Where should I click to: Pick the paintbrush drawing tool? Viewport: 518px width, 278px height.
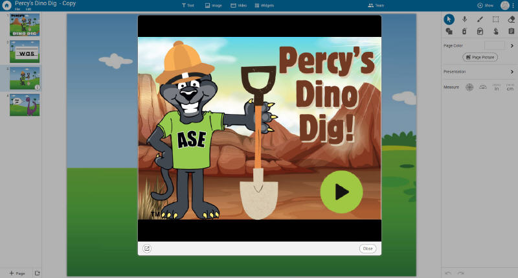click(x=480, y=19)
